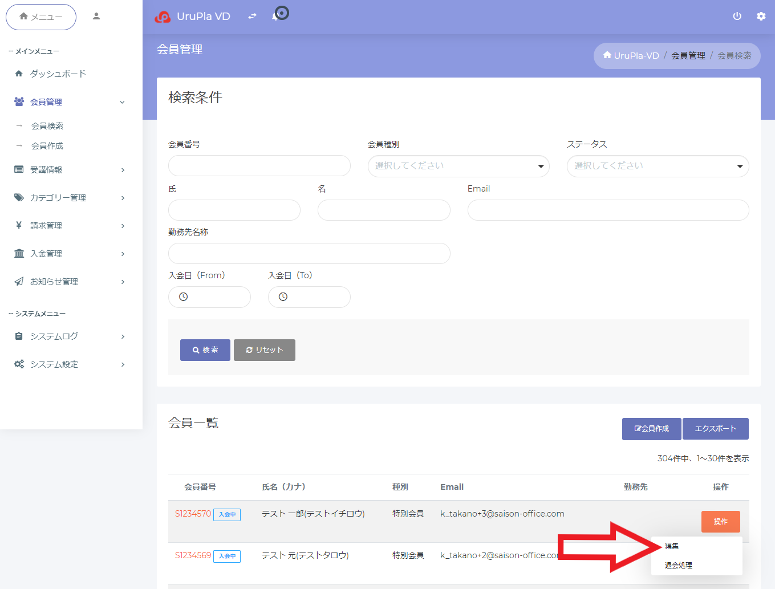The image size is (775, 589).
Task: Click the 検索 search button
Action: (205, 350)
